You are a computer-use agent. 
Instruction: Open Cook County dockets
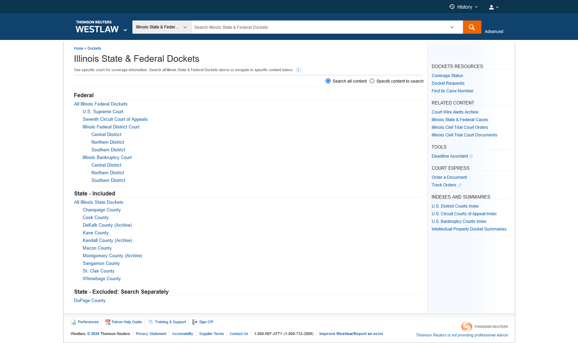pyautogui.click(x=96, y=218)
